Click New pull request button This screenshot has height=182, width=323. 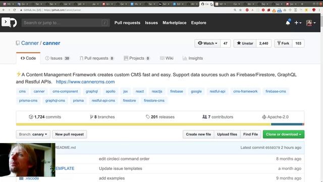[x=70, y=134]
